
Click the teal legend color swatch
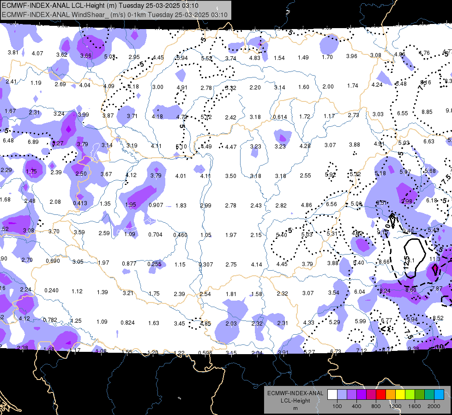(429, 395)
